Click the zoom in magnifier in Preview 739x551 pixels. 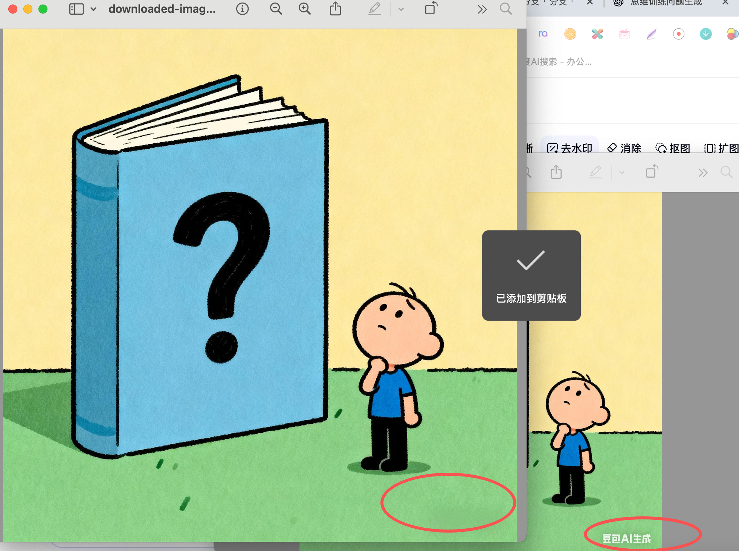[x=304, y=9]
